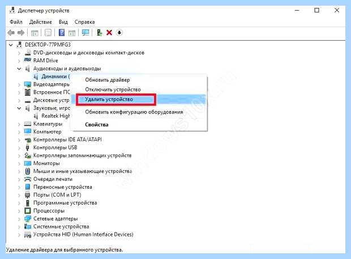The height and width of the screenshot is (259, 351).
Task: Expand the Устройства HID arrow
Action: (19, 235)
